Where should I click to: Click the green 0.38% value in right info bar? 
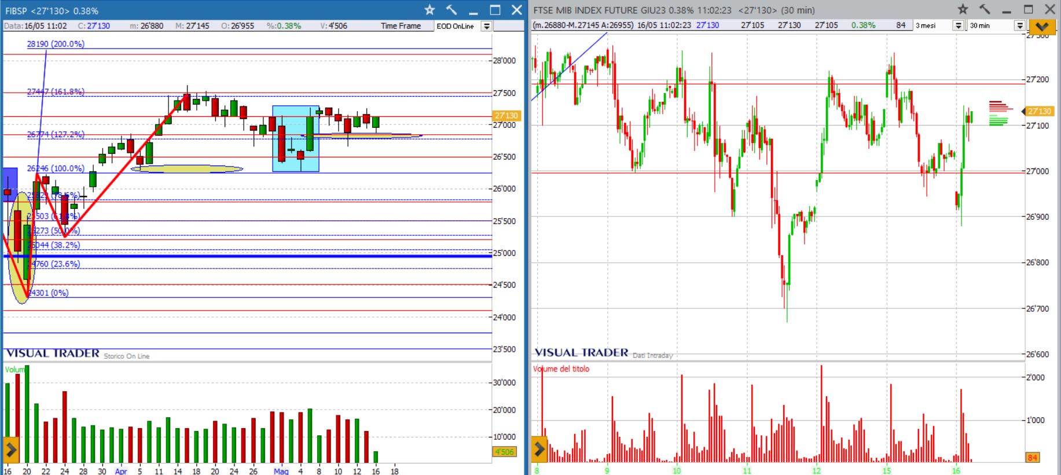coord(863,25)
